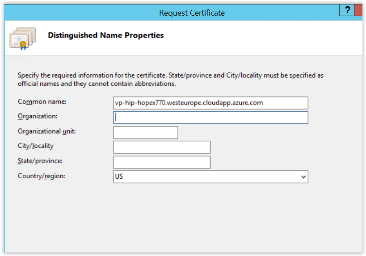Click the Request Certificate title bar

[x=192, y=13]
